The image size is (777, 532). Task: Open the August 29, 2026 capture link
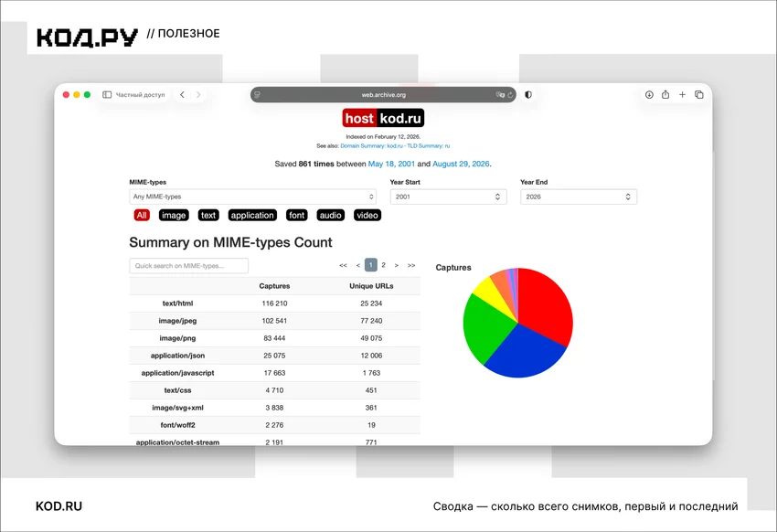[461, 164]
